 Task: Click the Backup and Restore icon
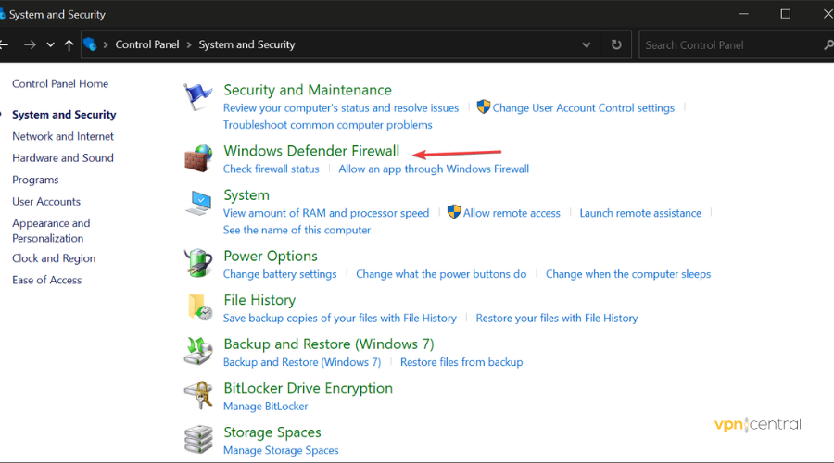[198, 351]
